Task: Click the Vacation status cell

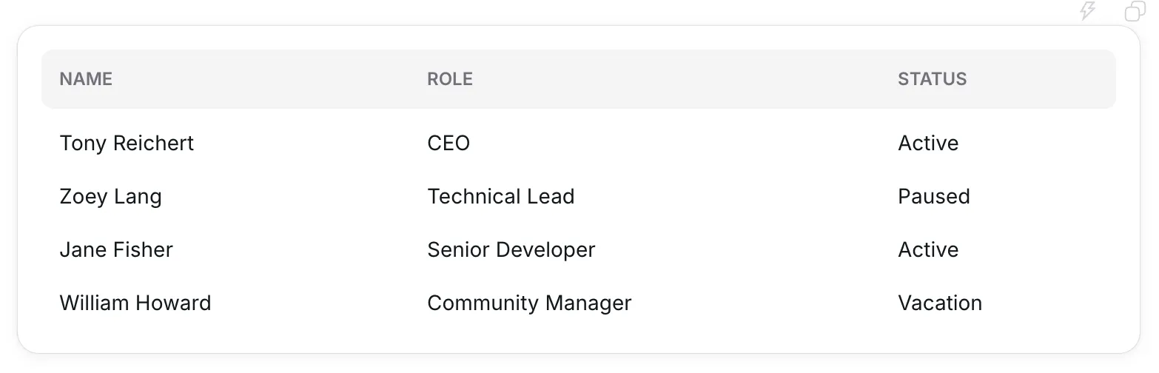Action: (x=940, y=303)
